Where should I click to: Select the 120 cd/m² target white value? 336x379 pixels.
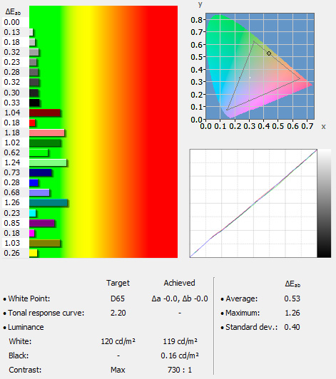[x=118, y=341]
